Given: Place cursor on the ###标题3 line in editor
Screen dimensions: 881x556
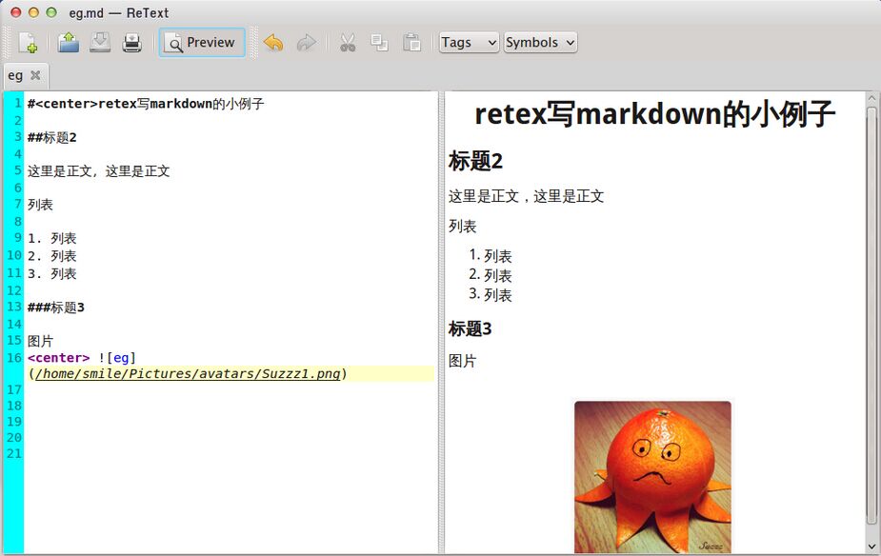Looking at the screenshot, I should (x=57, y=308).
